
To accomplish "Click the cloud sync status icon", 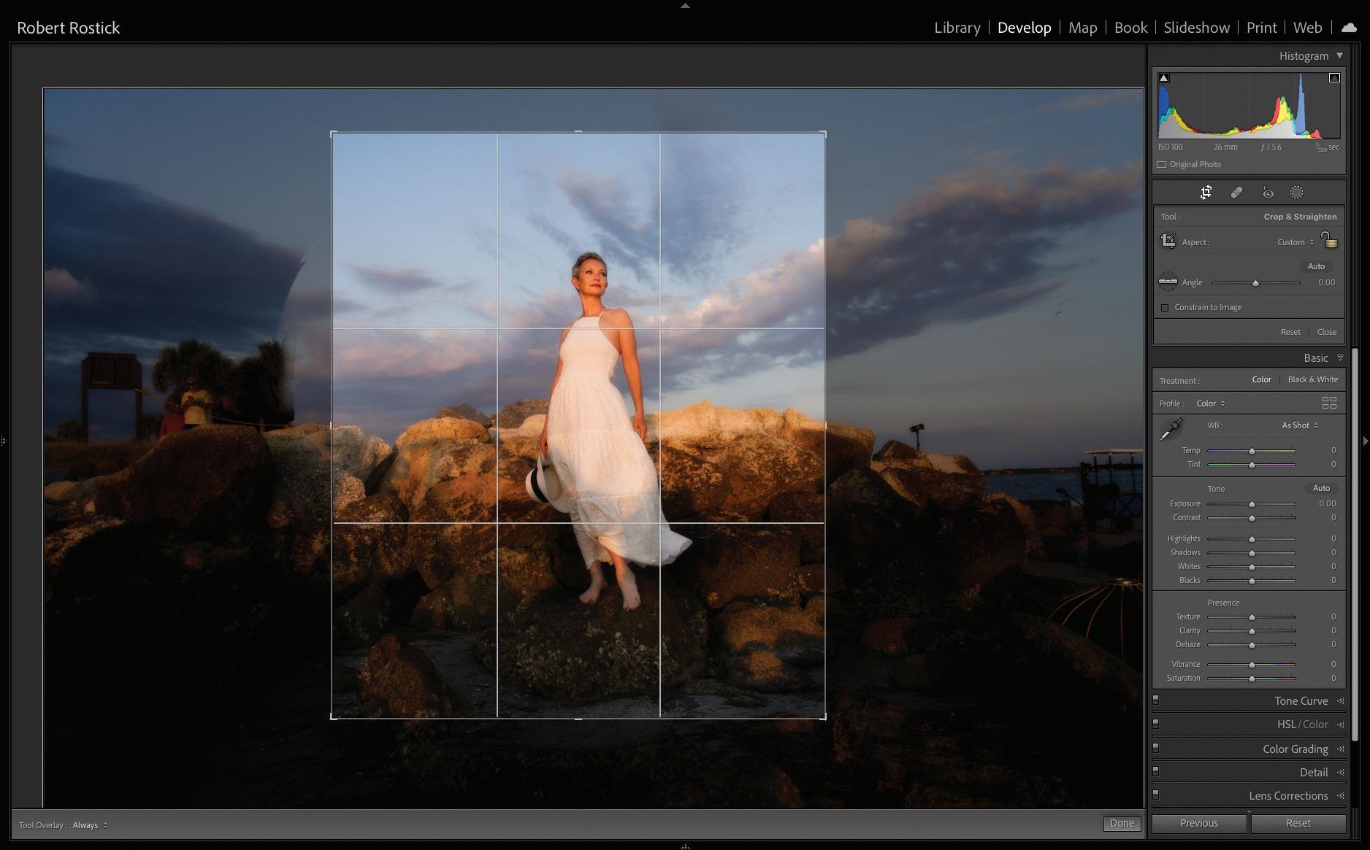I will pos(1349,28).
